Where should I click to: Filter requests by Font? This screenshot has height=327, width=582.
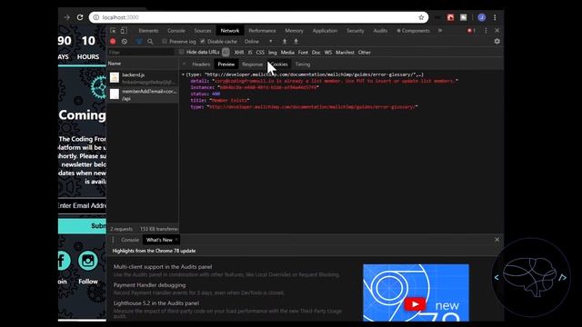tap(303, 53)
